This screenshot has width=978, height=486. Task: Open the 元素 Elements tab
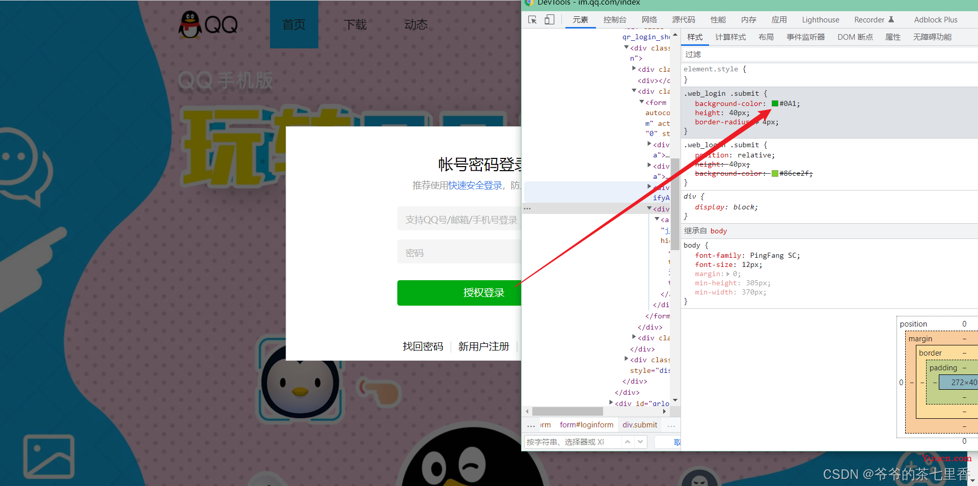point(581,20)
